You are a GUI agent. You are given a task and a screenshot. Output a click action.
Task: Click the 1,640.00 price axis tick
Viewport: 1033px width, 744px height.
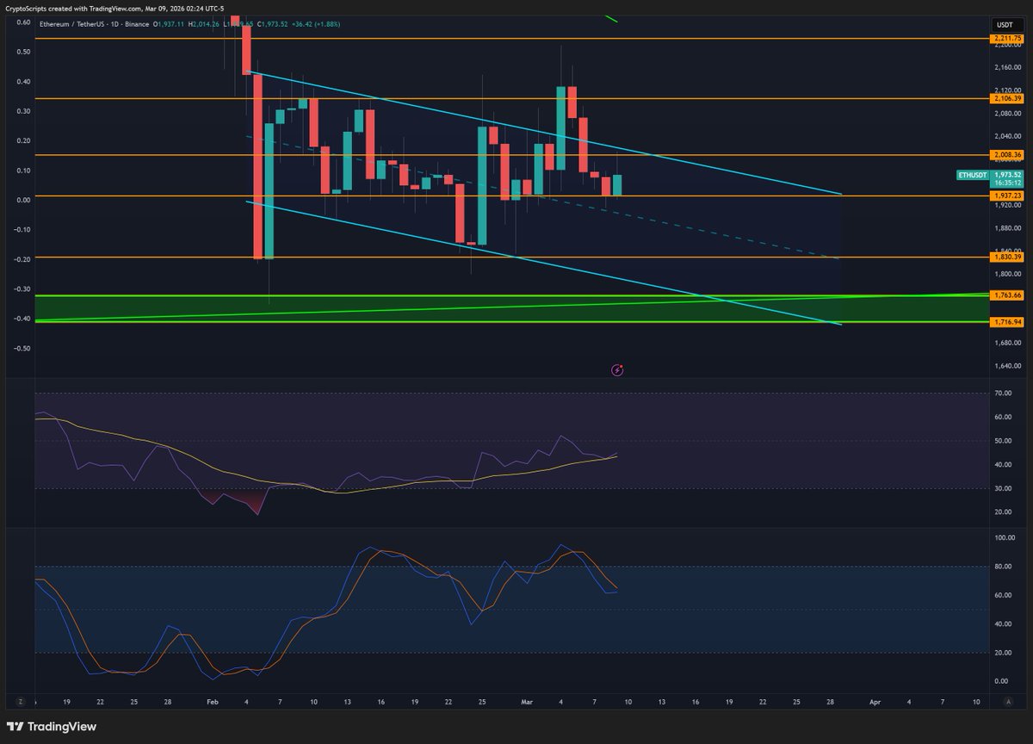(x=1006, y=366)
